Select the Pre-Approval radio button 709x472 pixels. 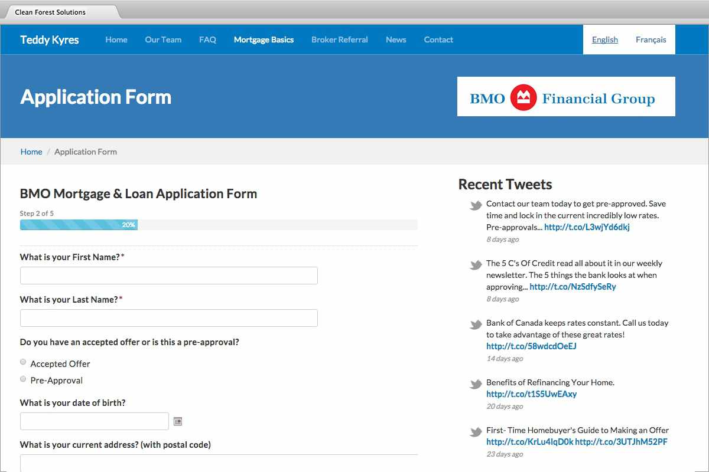tap(23, 379)
